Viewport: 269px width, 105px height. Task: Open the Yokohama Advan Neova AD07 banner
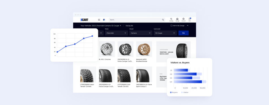click(174, 52)
